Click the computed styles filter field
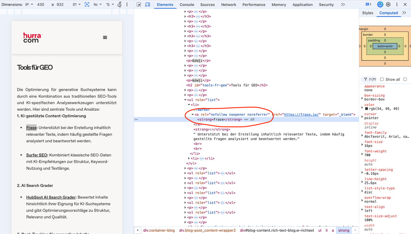Viewport: 411px width, 234px height. tap(370, 79)
